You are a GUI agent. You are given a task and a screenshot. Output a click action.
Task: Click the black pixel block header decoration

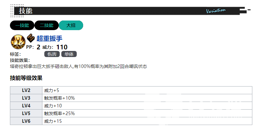245,11
